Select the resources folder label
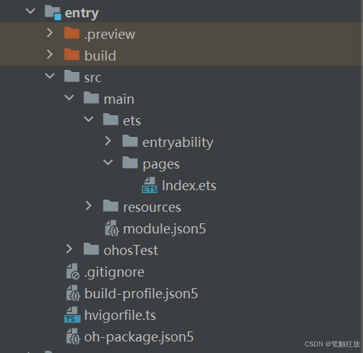Image resolution: width=363 pixels, height=353 pixels. (152, 207)
